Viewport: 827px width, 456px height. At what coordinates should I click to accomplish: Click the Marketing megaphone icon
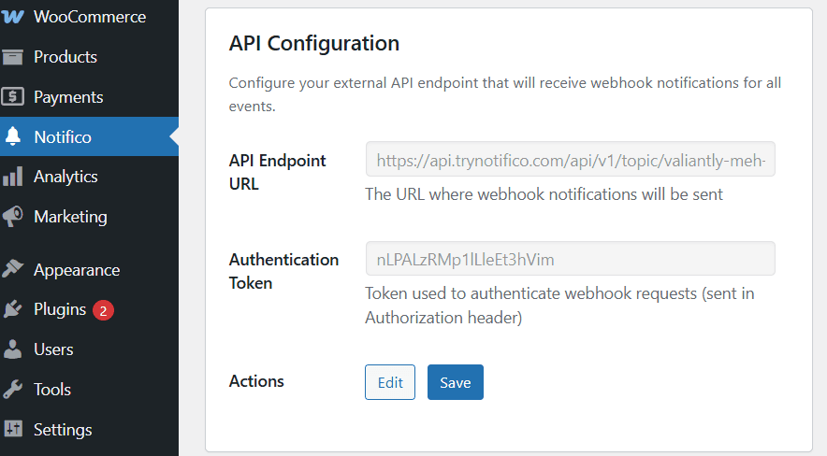coord(13,217)
